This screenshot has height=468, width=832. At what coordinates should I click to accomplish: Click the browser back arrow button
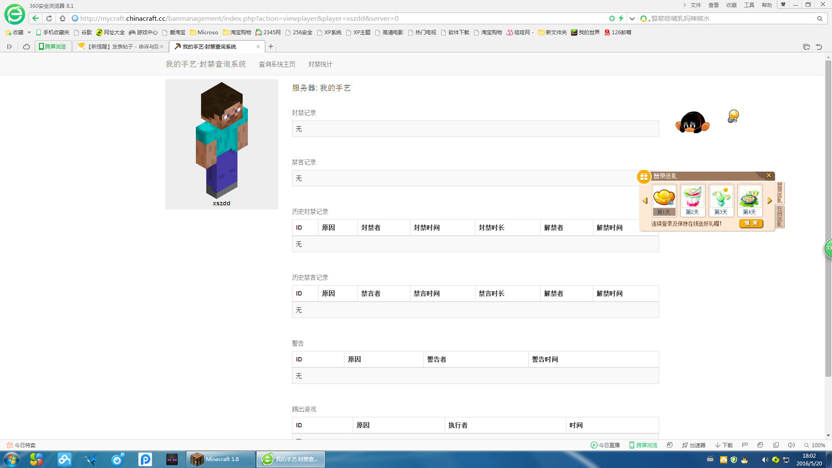[36, 18]
